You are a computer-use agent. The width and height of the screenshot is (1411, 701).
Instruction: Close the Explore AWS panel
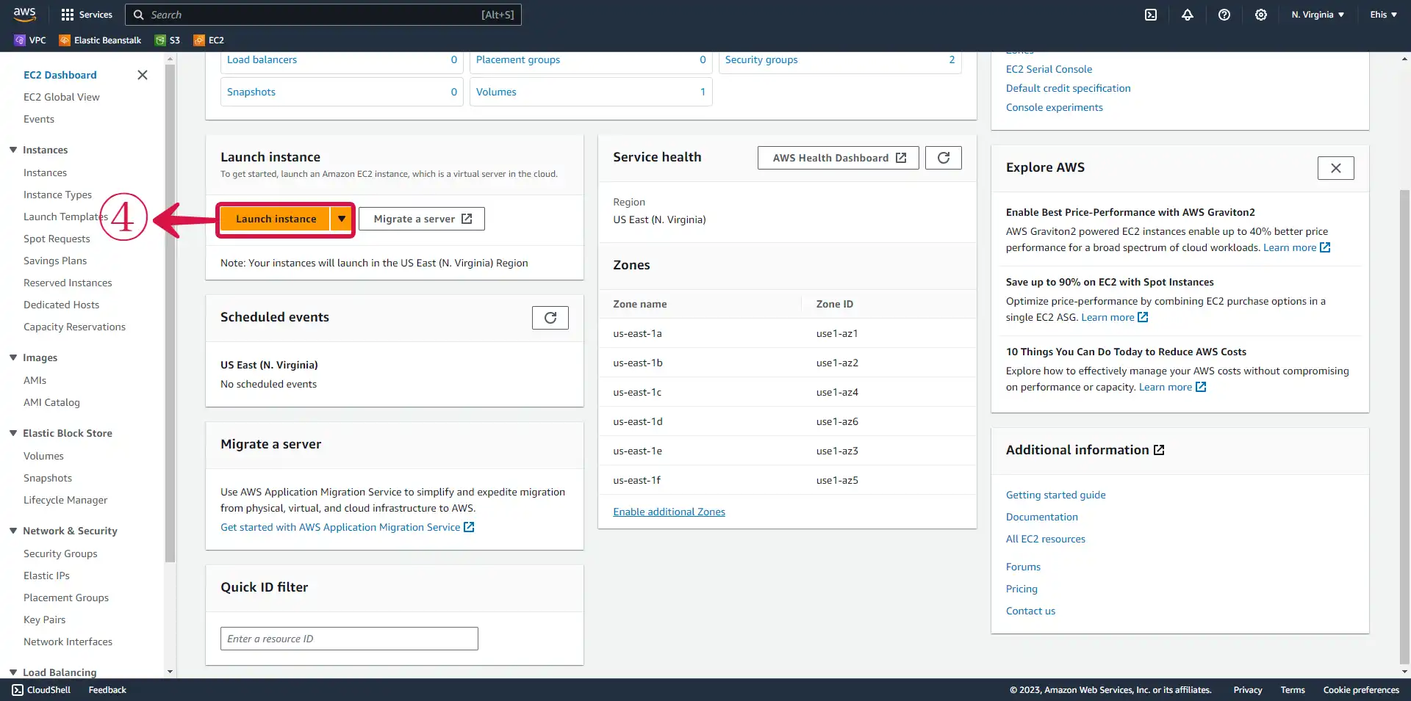tap(1336, 168)
